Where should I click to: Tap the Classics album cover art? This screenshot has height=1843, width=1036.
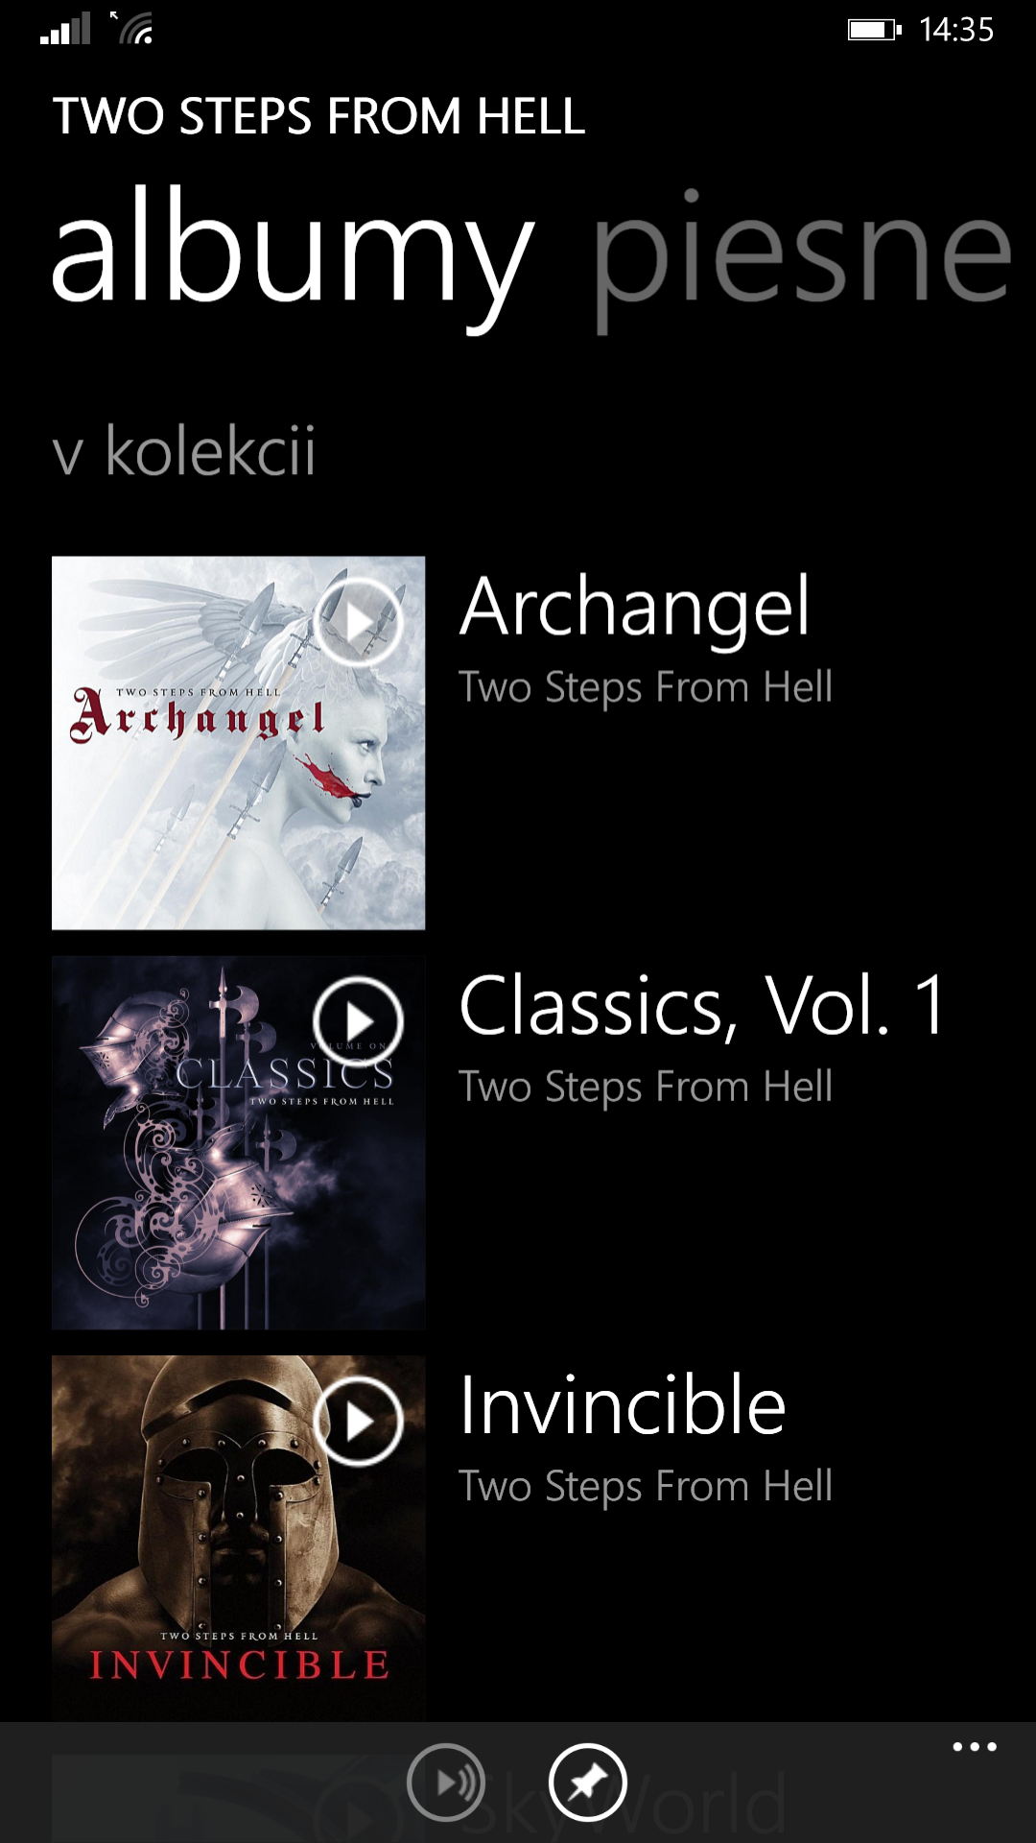tap(238, 1142)
